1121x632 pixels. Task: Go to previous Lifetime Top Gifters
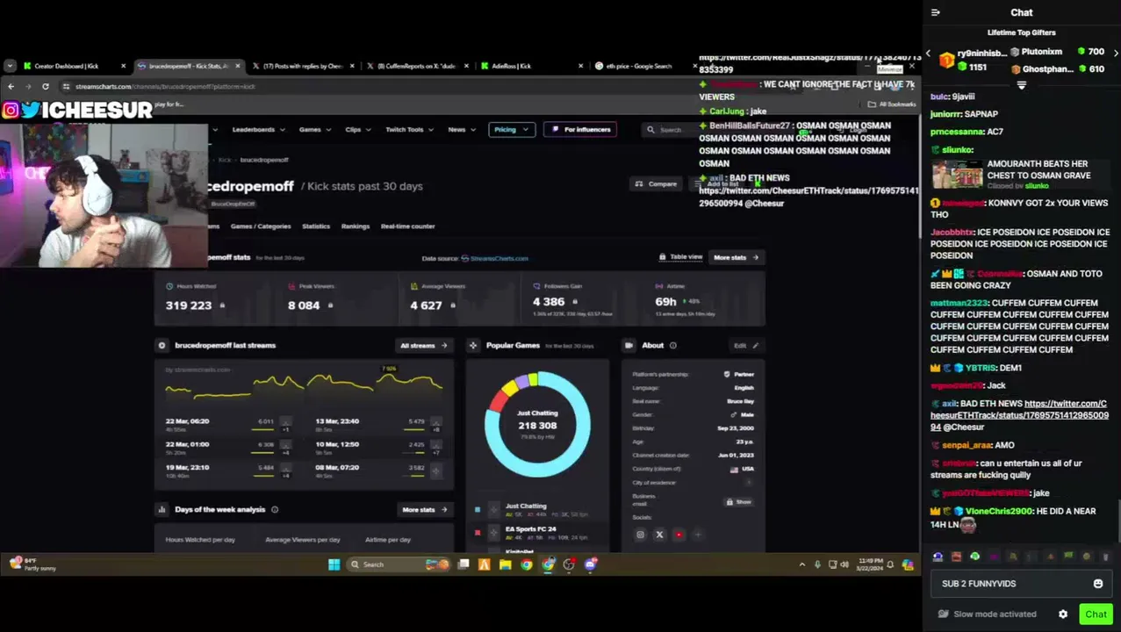point(928,53)
